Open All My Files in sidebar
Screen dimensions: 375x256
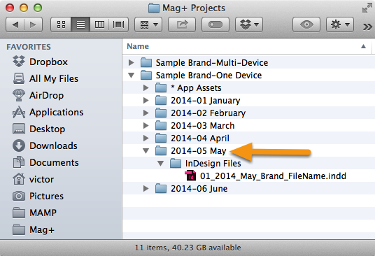tap(45, 78)
